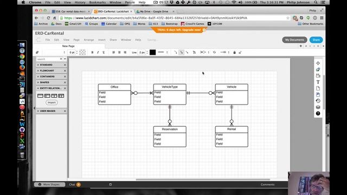The image size is (347, 195).
Task: Toggle underline text formatting
Action: click(x=104, y=53)
